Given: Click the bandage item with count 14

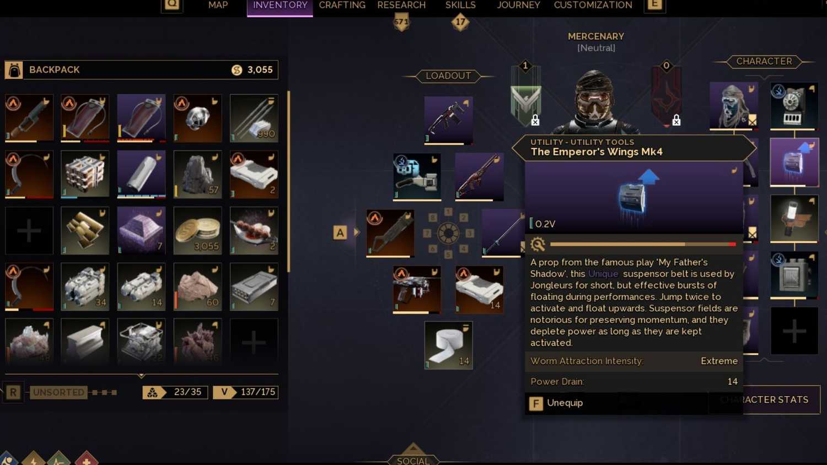Looking at the screenshot, I should tap(448, 345).
